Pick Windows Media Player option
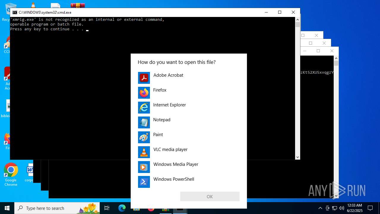Viewport: 380px width, 214px height. point(189,167)
